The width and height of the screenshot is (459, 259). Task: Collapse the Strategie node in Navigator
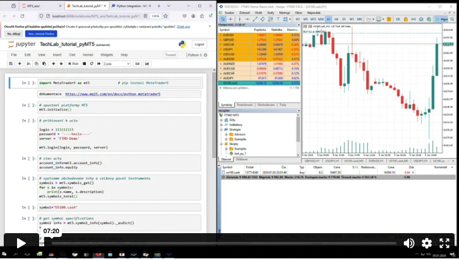222,130
